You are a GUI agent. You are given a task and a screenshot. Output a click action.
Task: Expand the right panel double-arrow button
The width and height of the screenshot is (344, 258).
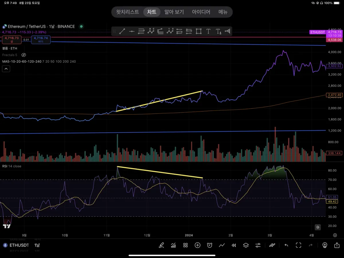pos(318,227)
